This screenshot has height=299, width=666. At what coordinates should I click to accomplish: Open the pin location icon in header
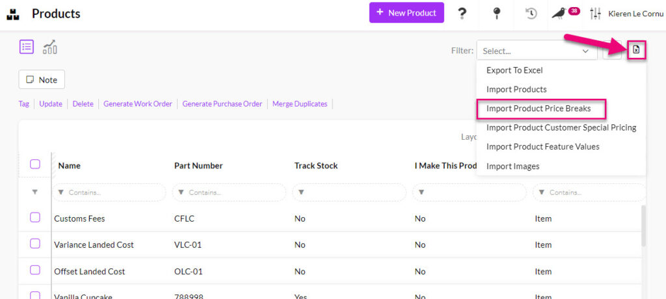click(x=497, y=13)
